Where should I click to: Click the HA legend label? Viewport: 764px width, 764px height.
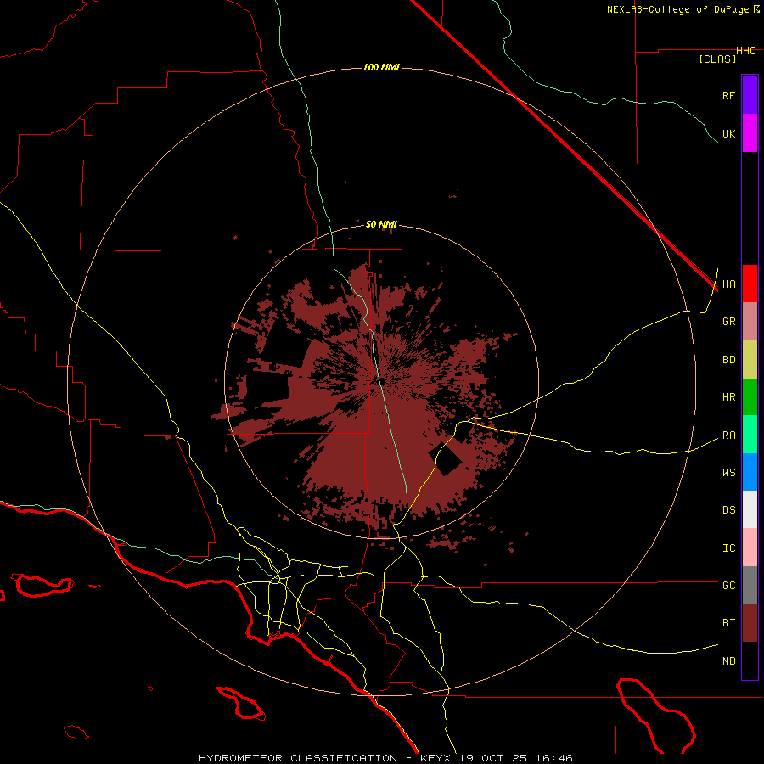728,284
